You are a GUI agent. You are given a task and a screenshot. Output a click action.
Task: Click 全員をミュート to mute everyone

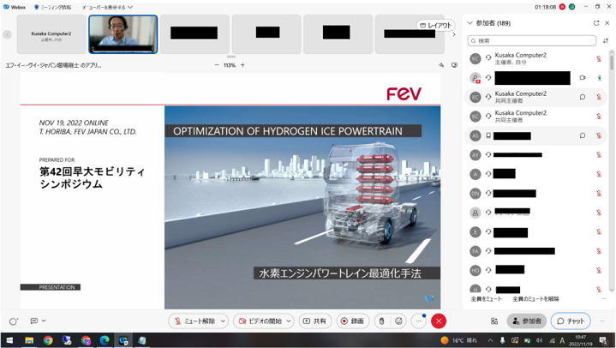[x=486, y=298]
